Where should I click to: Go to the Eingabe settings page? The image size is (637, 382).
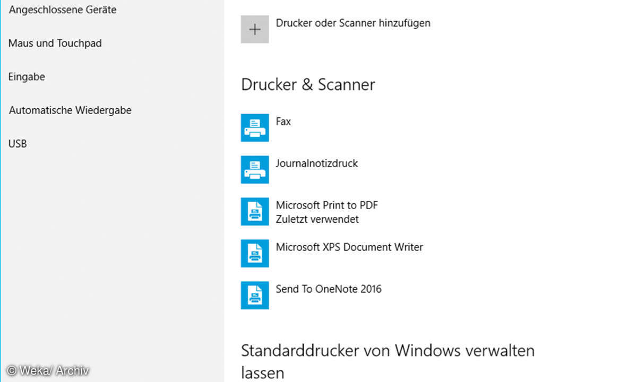pos(27,77)
